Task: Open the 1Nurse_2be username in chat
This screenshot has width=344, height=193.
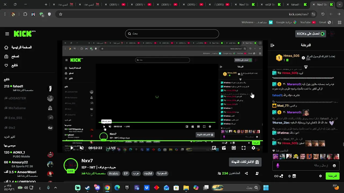Action: click(281, 123)
